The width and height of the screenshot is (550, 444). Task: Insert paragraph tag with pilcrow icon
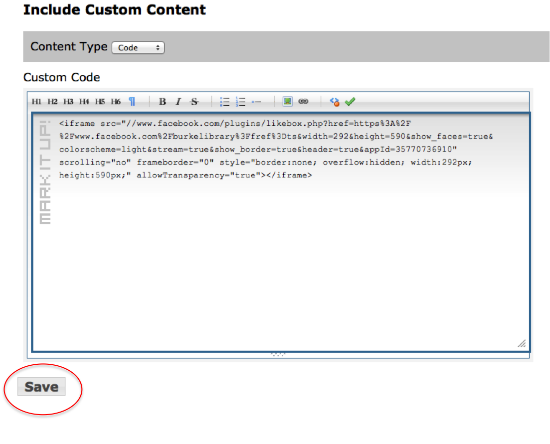click(x=132, y=102)
